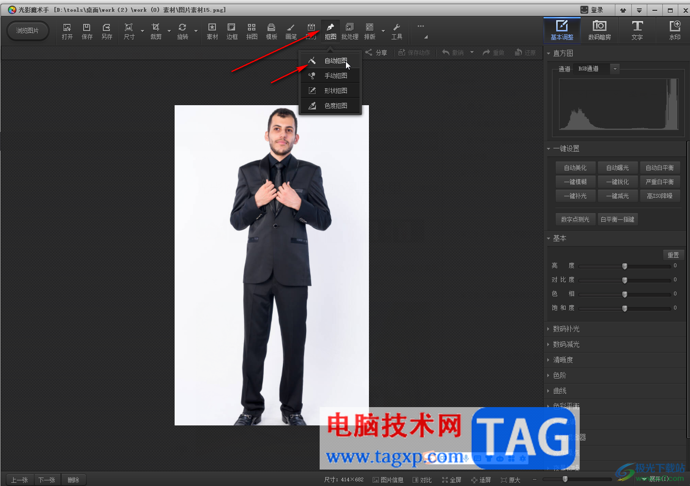This screenshot has height=486, width=690.
Task: Expand the 数码补光 section
Action: 566,329
